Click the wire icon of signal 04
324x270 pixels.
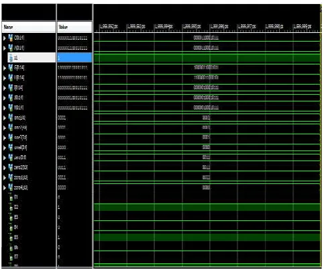[x=11, y=227]
